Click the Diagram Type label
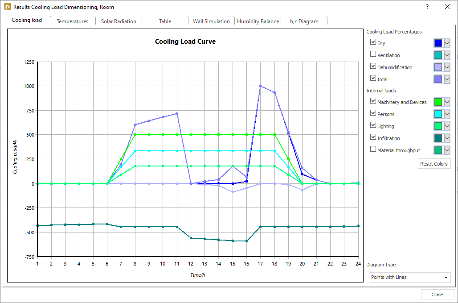The width and height of the screenshot is (458, 303). click(381, 265)
